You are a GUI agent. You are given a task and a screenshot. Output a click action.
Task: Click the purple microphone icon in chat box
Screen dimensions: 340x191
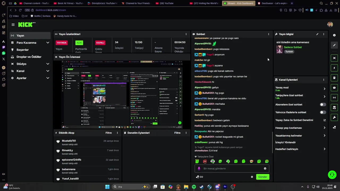pos(199,169)
